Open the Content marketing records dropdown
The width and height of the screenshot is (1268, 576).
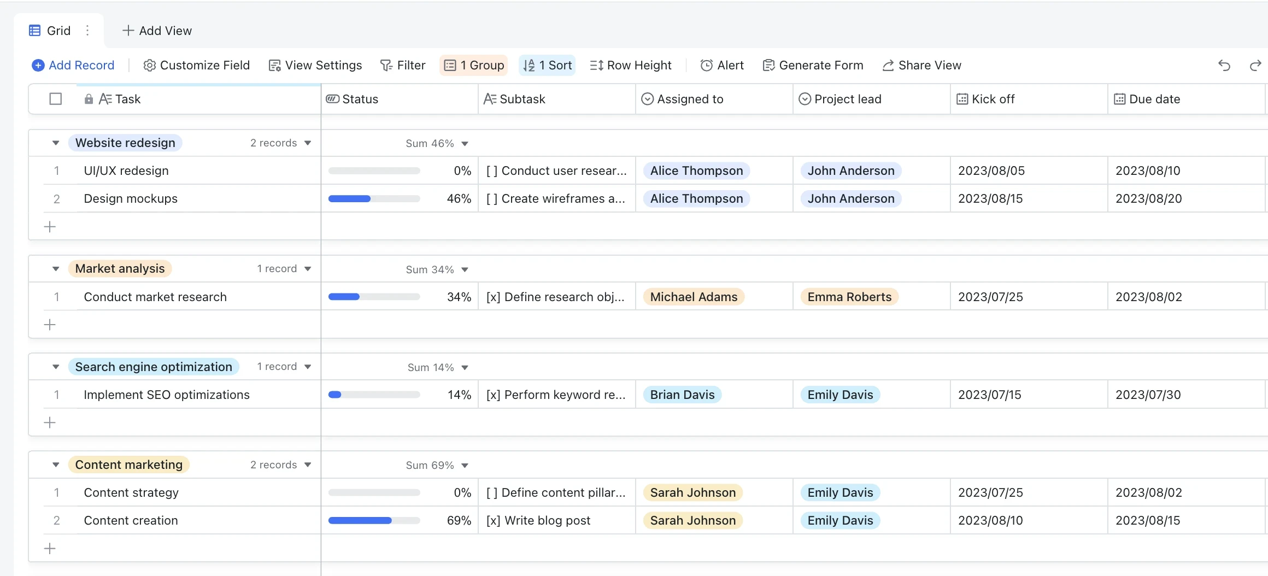point(308,465)
